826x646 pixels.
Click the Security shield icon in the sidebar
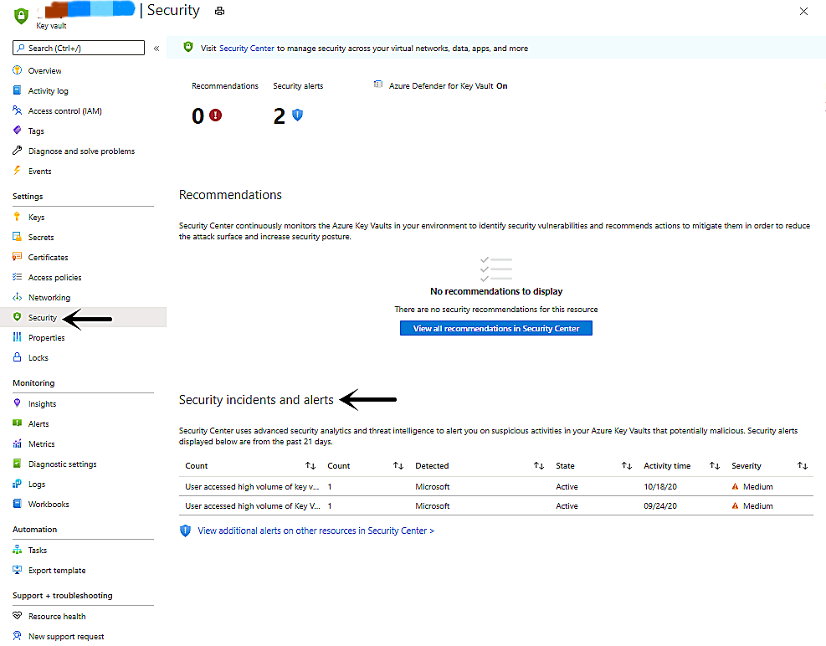(18, 316)
